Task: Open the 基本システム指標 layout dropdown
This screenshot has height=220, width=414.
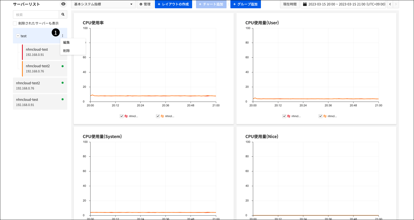Action: tap(103, 4)
